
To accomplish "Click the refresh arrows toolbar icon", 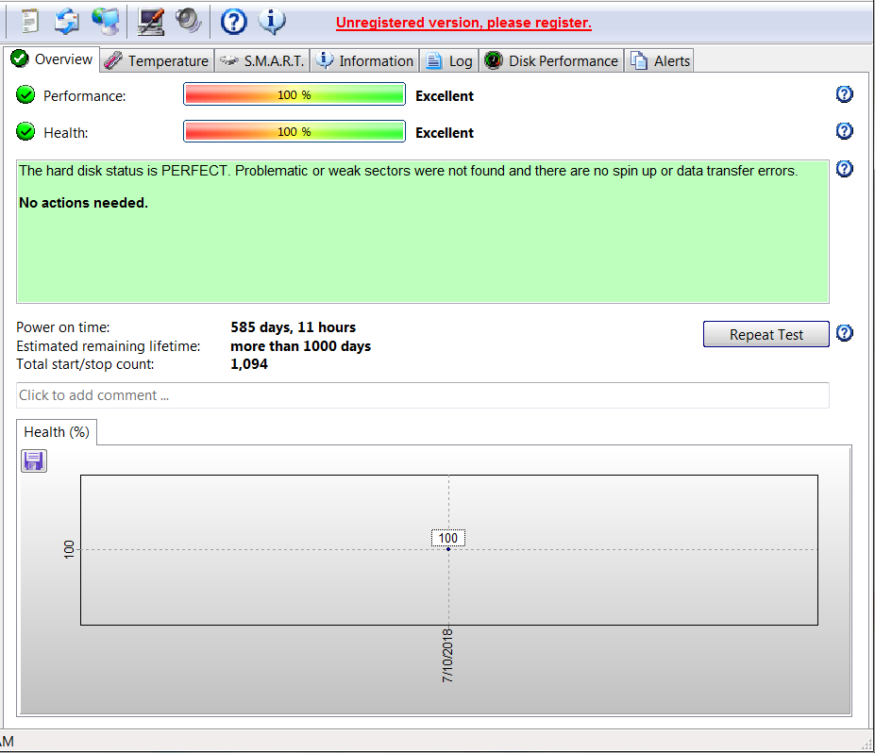I will pos(66,21).
